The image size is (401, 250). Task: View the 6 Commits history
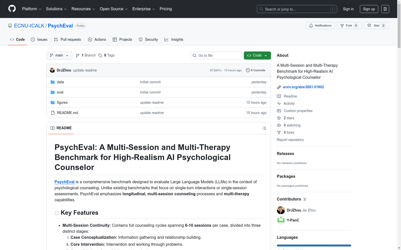[256, 70]
